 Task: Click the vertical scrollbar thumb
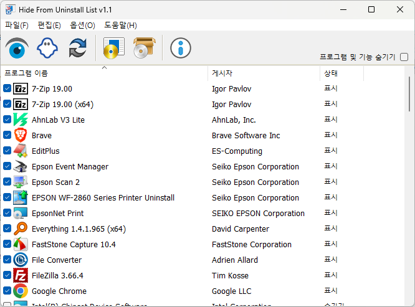pyautogui.click(x=409, y=94)
